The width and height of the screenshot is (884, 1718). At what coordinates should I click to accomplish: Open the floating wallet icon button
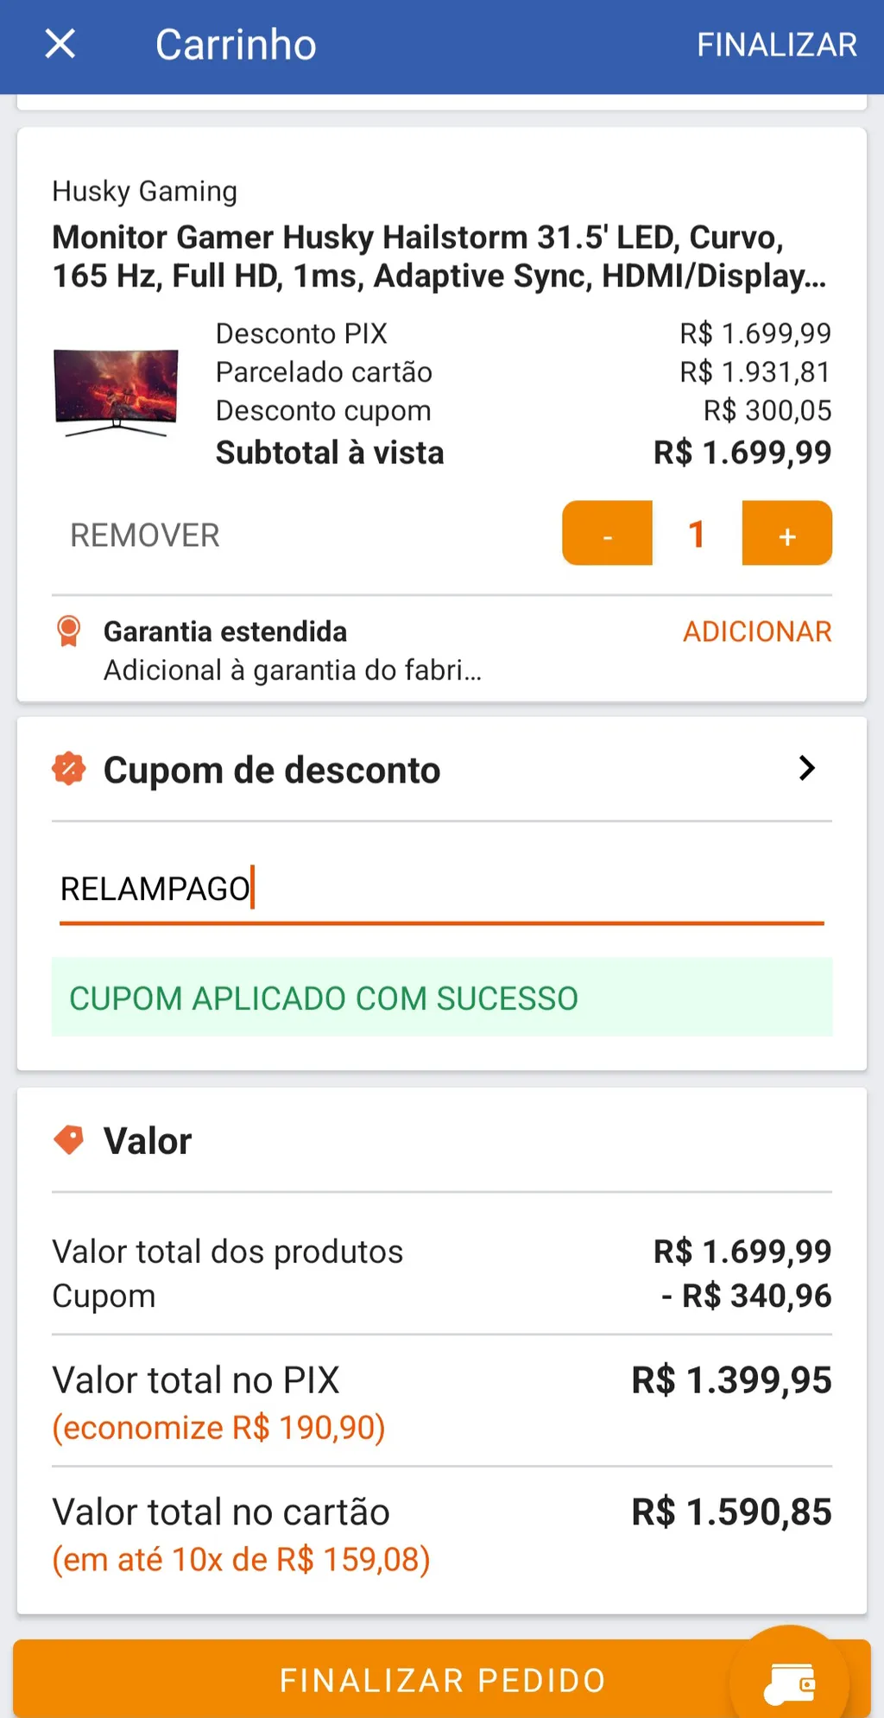point(789,1680)
